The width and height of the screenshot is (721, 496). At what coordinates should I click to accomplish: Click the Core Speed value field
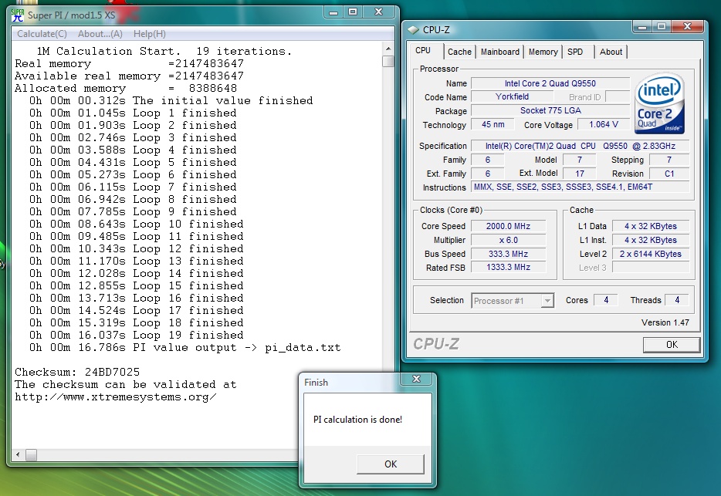(x=507, y=226)
